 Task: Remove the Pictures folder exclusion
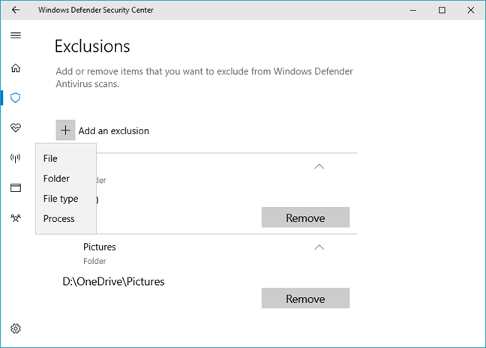[305, 298]
